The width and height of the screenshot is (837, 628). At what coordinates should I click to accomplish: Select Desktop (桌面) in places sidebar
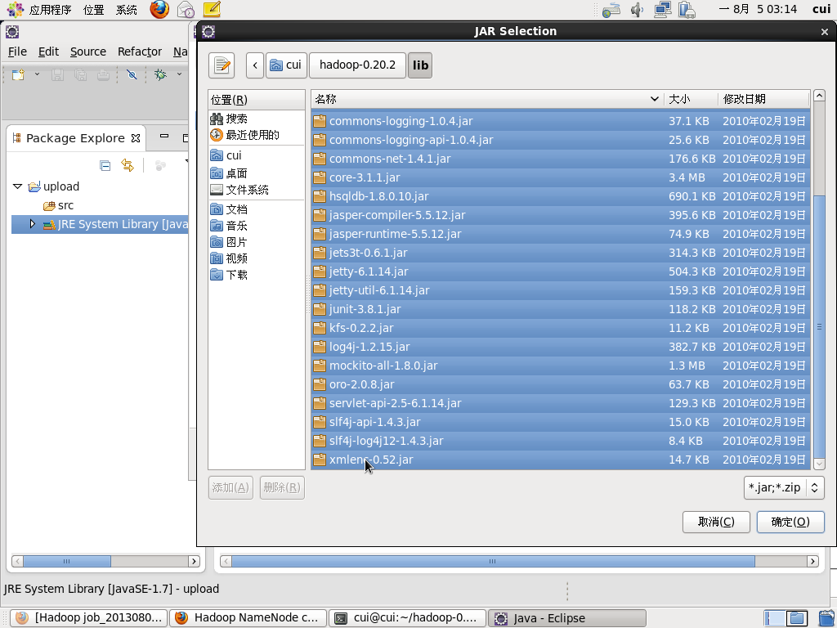pyautogui.click(x=256, y=173)
